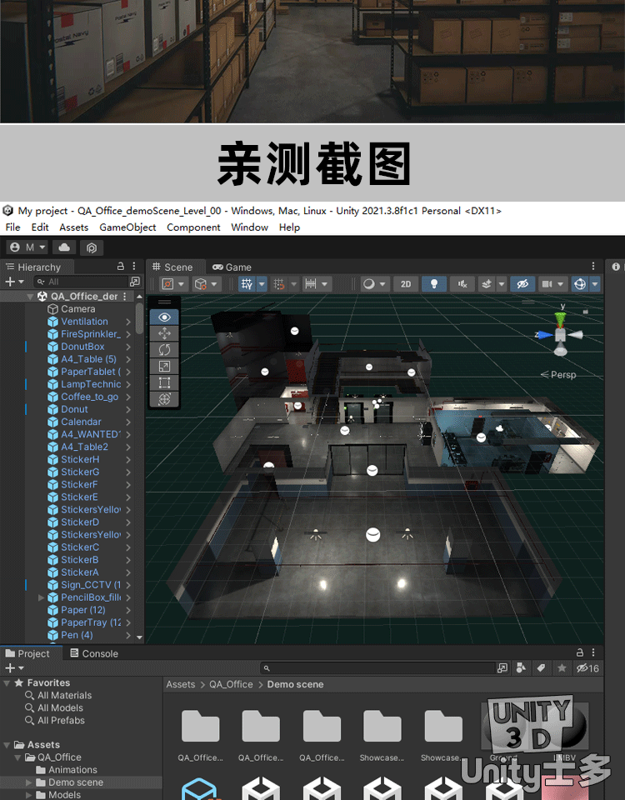Image resolution: width=625 pixels, height=800 pixels.
Task: Select All Prefabs under Favorites
Action: (x=61, y=720)
